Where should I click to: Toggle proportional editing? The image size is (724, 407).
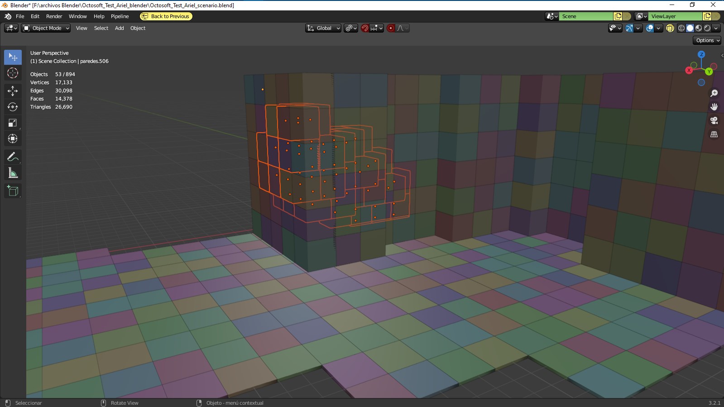(x=391, y=28)
